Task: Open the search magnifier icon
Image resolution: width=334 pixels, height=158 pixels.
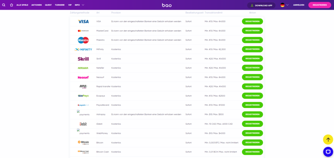Action: pos(4,5)
